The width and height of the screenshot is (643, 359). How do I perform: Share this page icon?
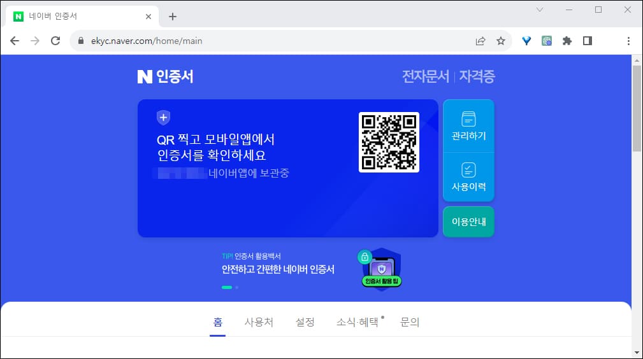pos(480,41)
